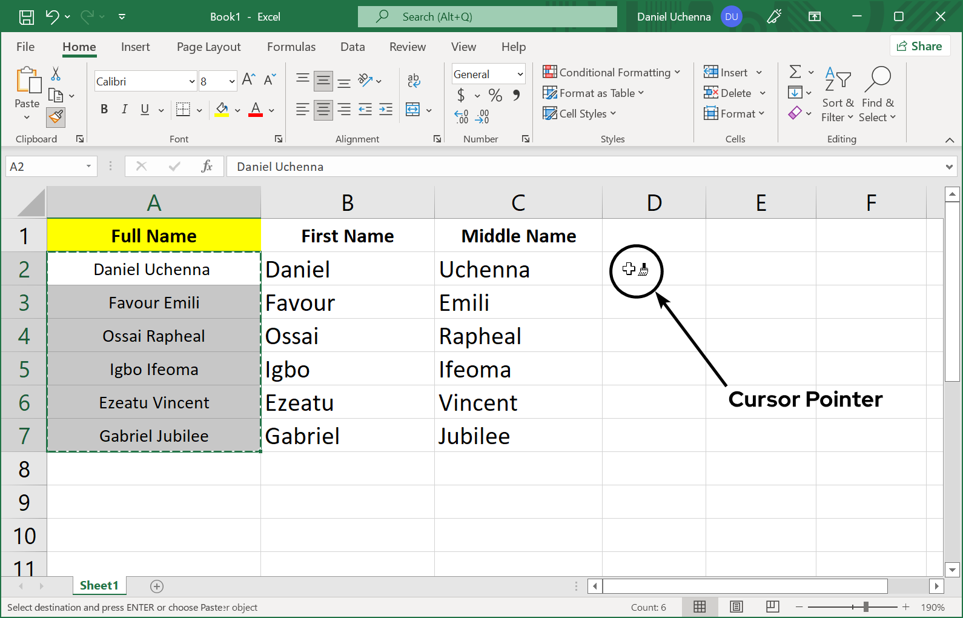The width and height of the screenshot is (963, 618).
Task: Click the AutoSum sigma icon
Action: 795,72
